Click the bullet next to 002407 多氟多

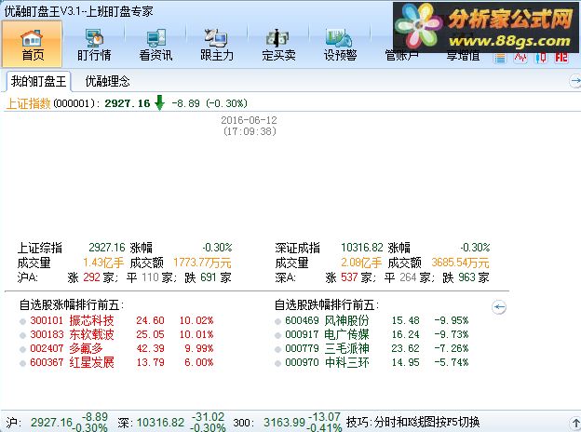pos(22,350)
